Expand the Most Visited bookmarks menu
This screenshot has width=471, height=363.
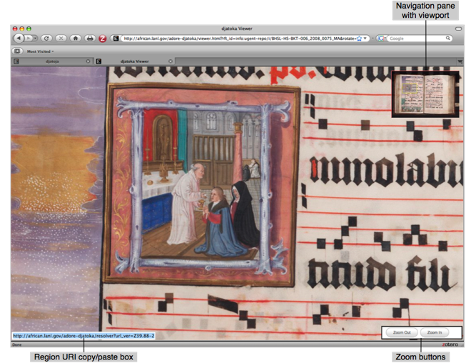coord(40,51)
